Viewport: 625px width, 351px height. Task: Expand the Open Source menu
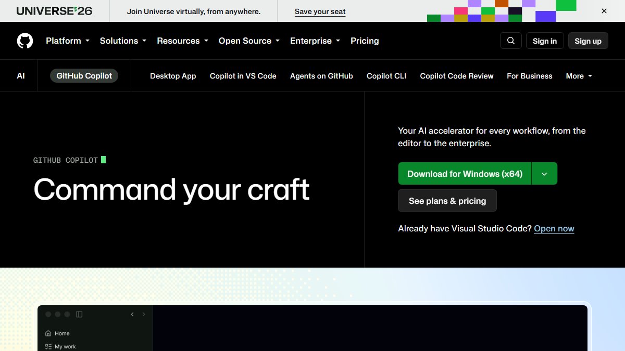tap(249, 41)
